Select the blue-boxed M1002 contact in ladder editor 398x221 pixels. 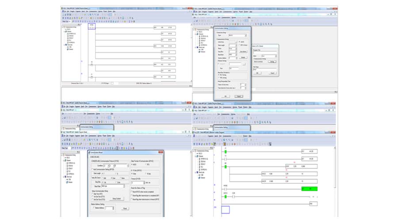[x=92, y=26]
